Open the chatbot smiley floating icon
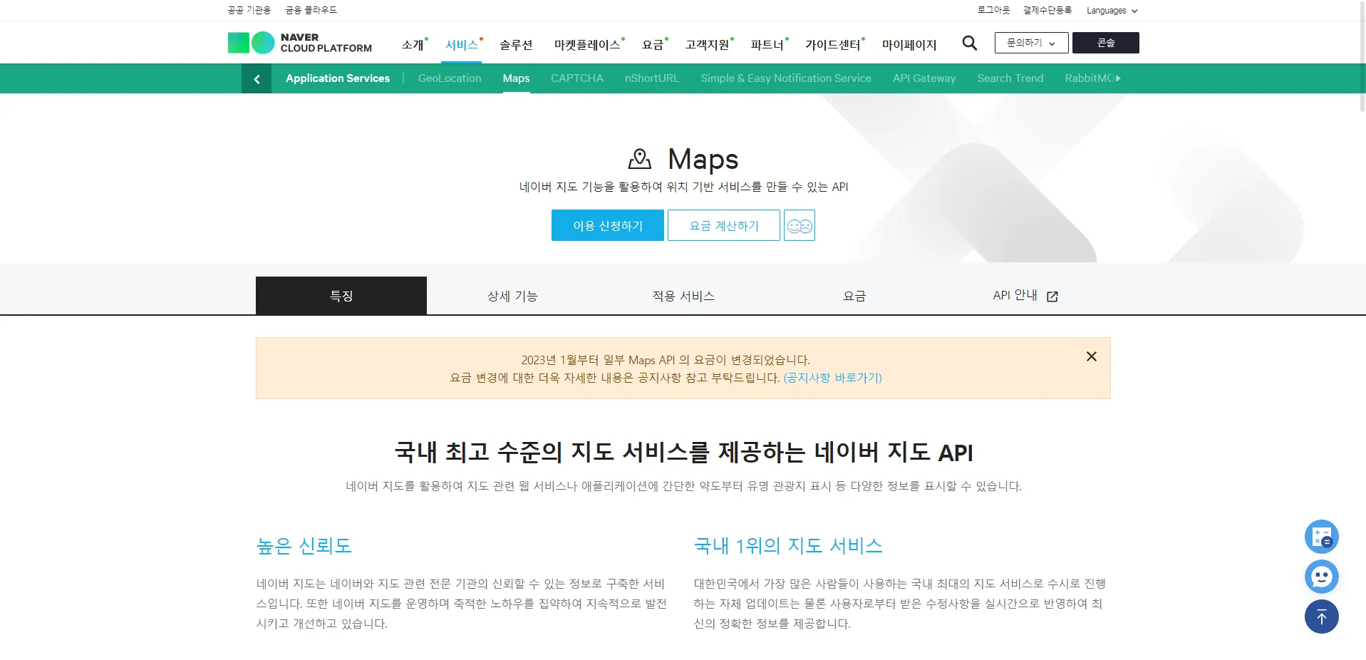The height and width of the screenshot is (660, 1366). pyautogui.click(x=1321, y=577)
